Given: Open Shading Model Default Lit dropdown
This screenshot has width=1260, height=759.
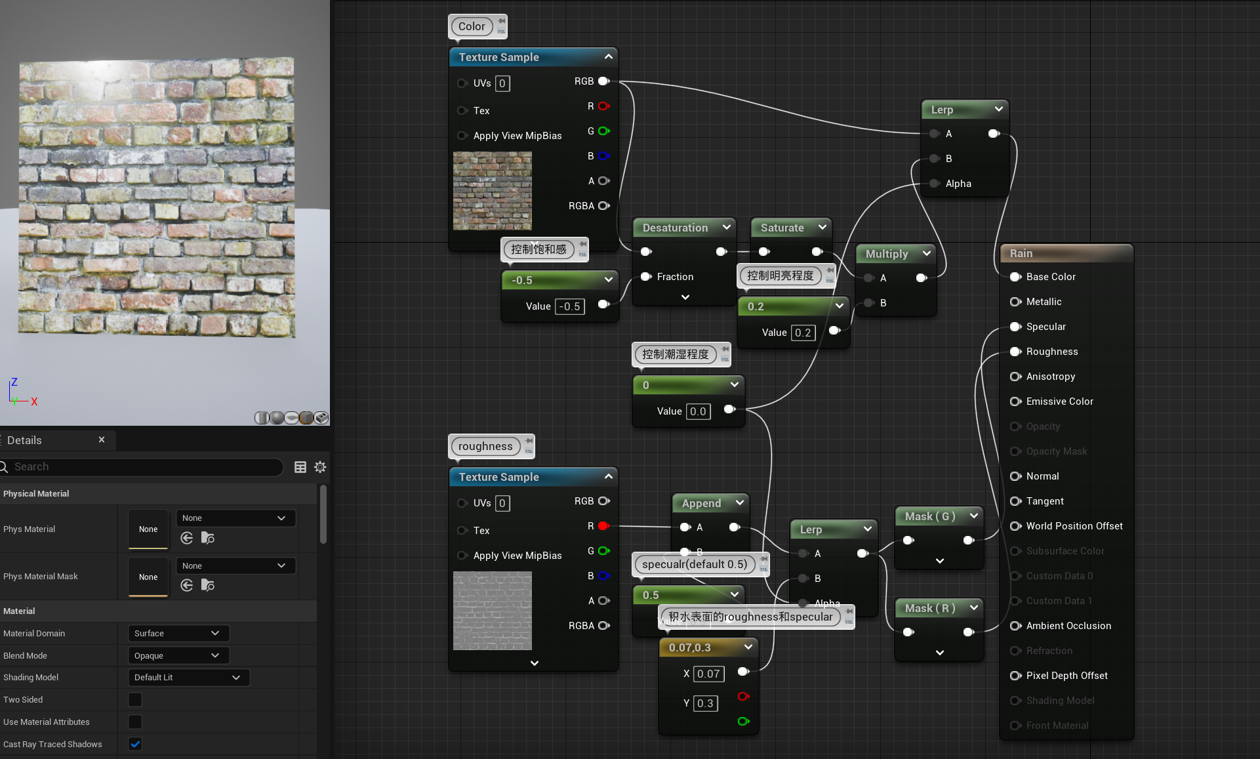Looking at the screenshot, I should pyautogui.click(x=189, y=677).
